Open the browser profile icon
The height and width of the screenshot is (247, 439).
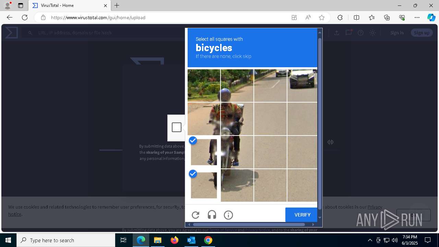pos(8,5)
